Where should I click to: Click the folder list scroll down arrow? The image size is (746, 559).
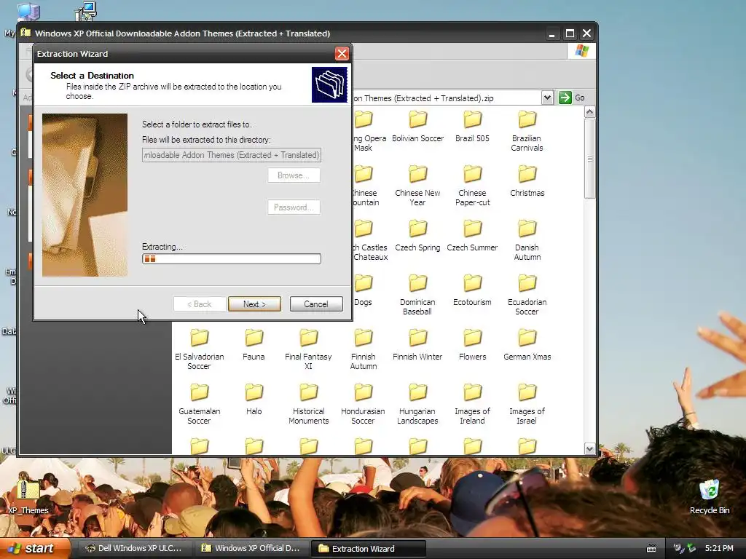(x=589, y=448)
